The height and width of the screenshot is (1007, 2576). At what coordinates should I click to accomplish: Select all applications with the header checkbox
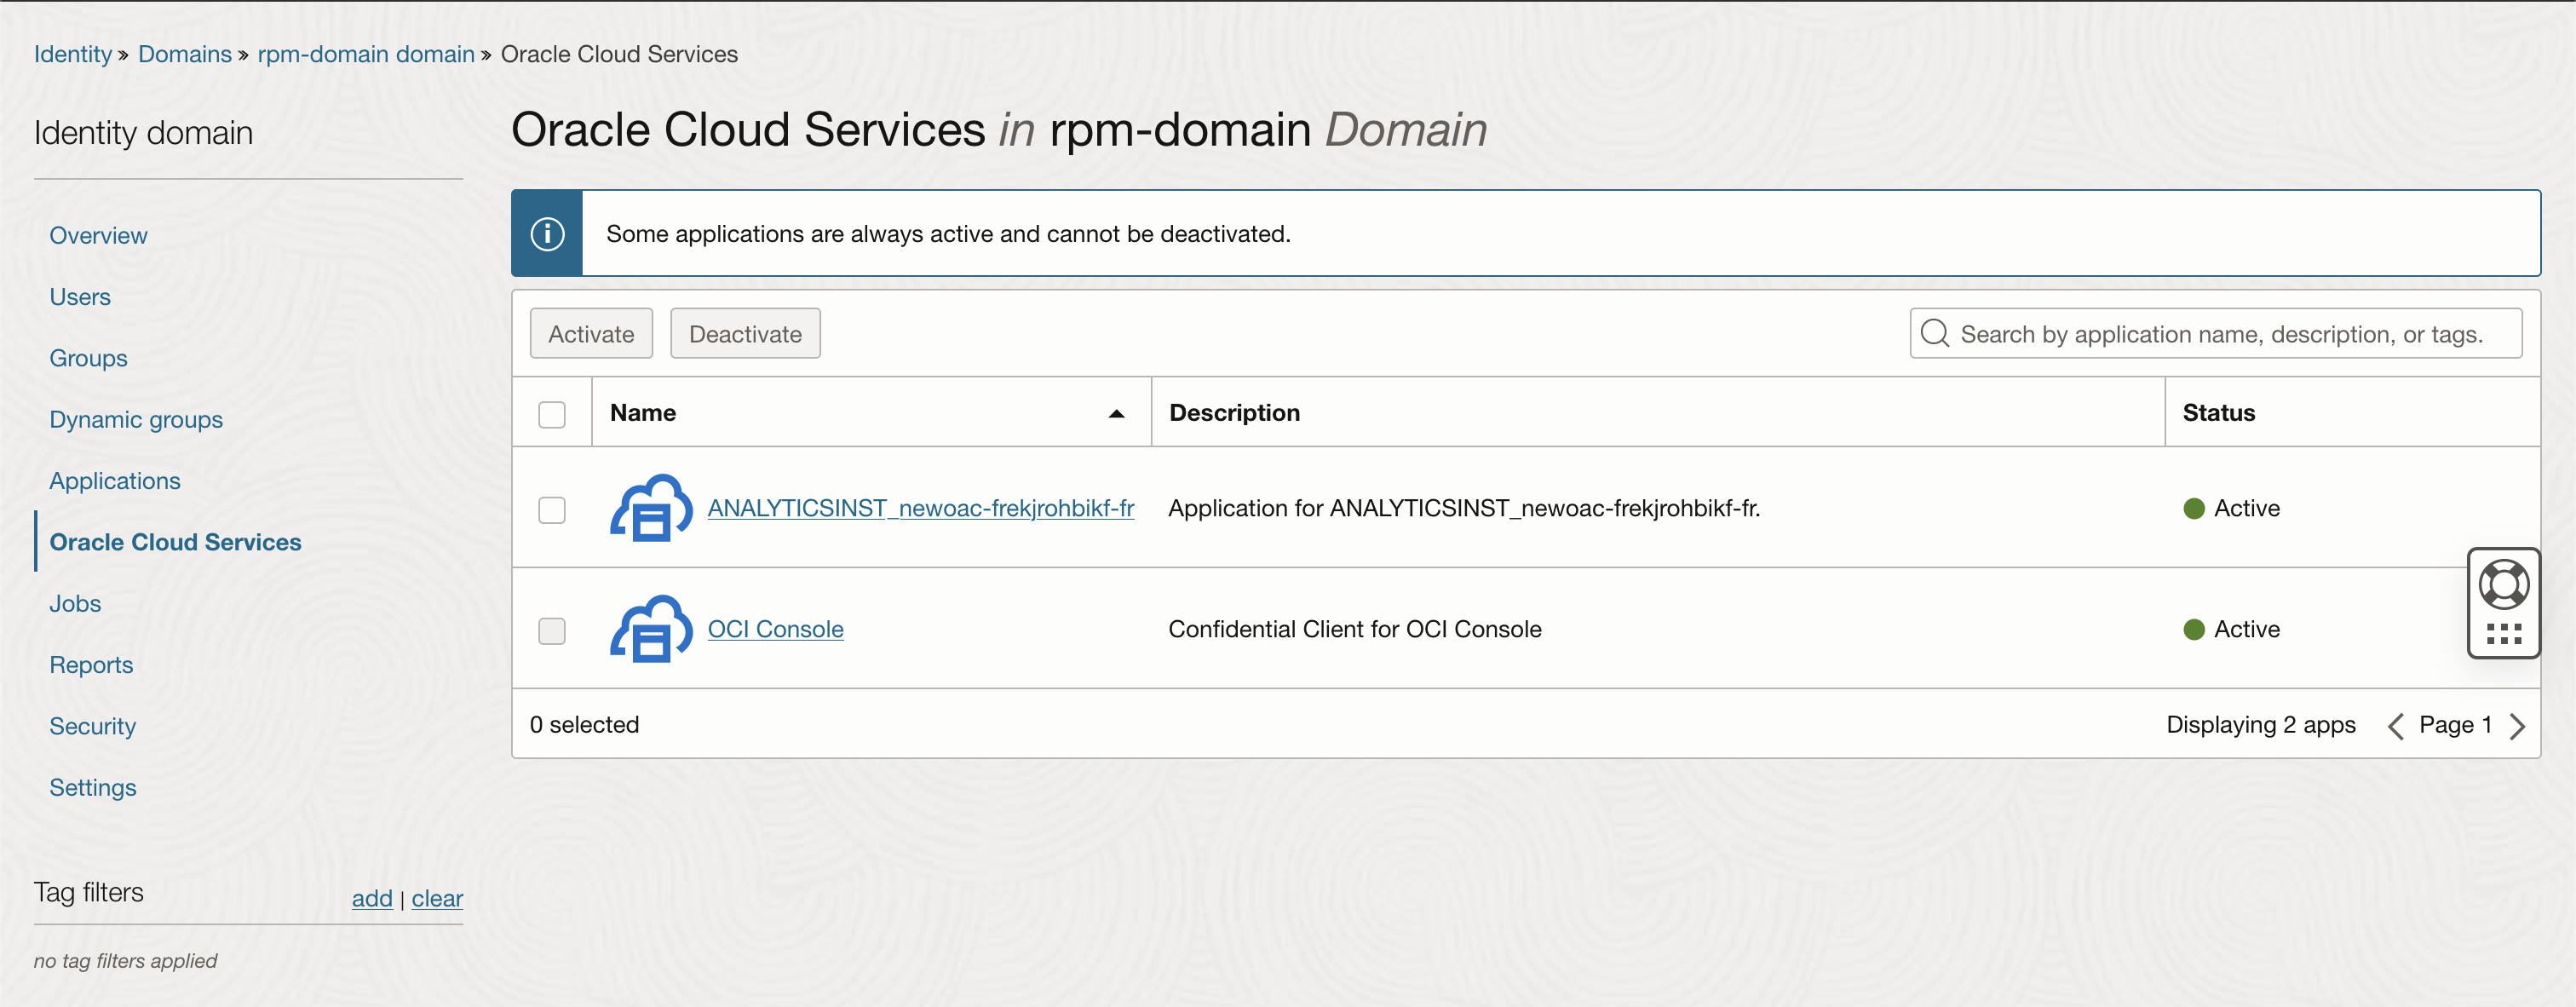pos(551,412)
